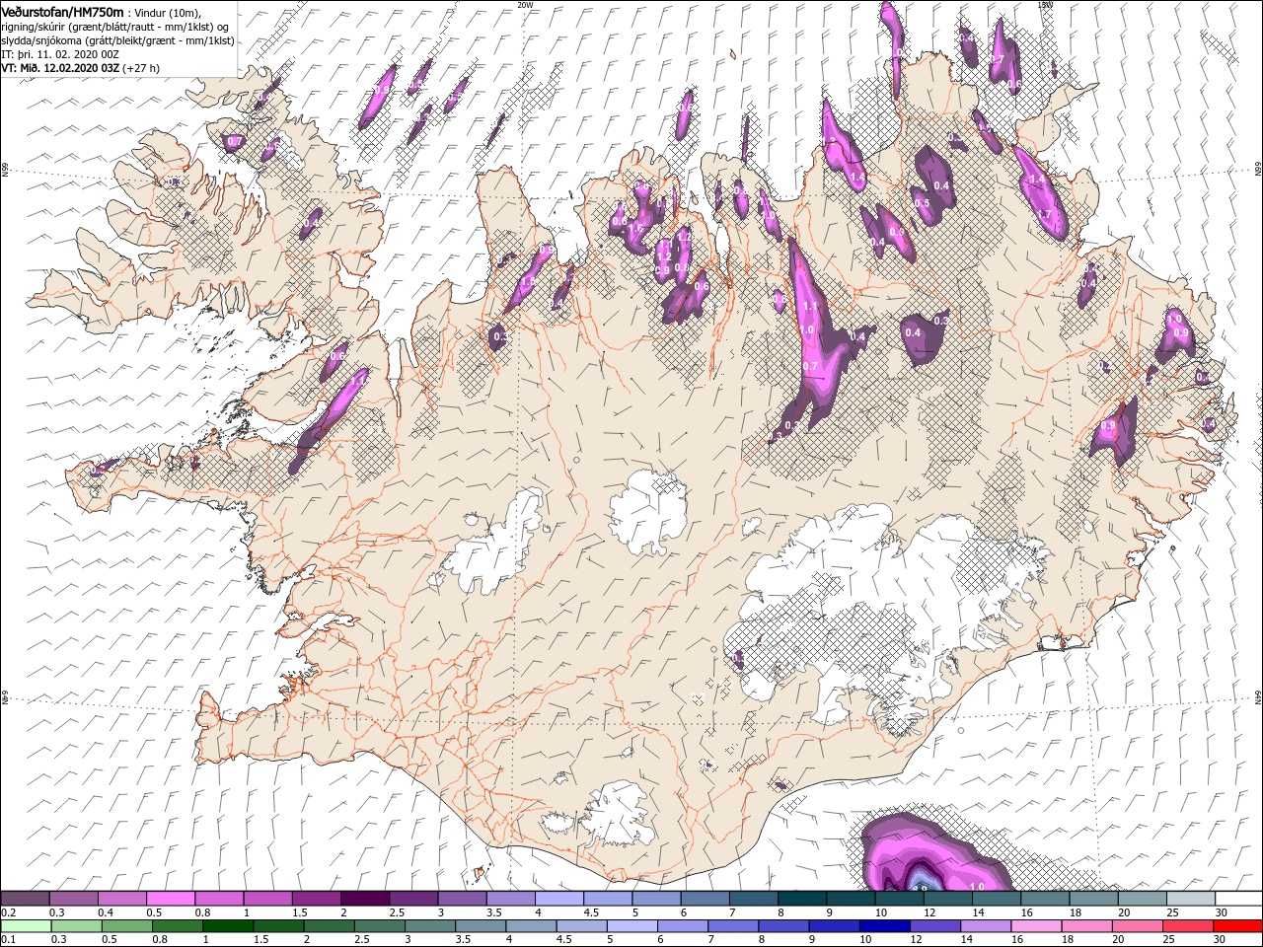Click the 'Vindur (10m)' text in the header
The height and width of the screenshot is (947, 1263).
(166, 12)
